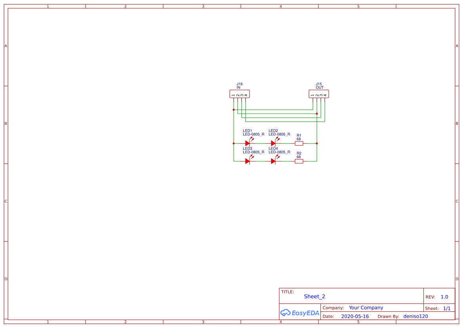Select the J16 IN connector symbol

click(x=240, y=94)
